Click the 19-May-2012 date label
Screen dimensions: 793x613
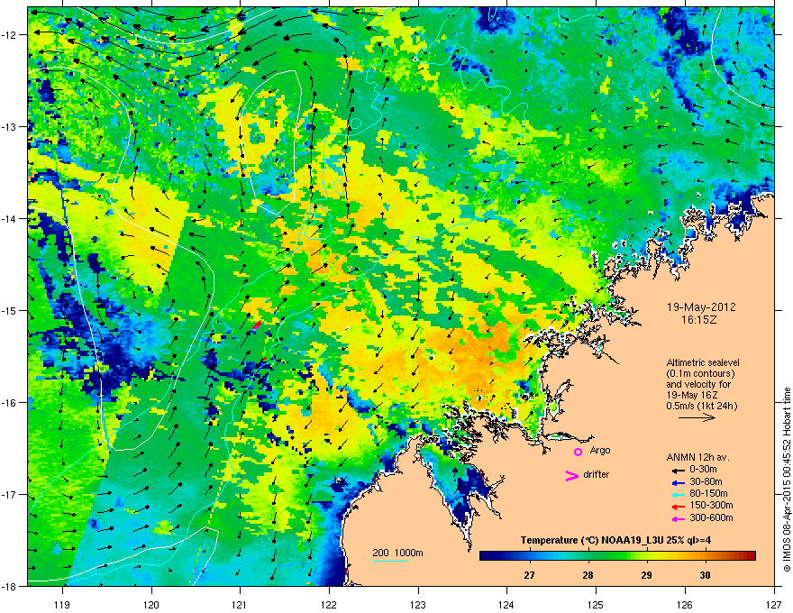click(x=701, y=307)
